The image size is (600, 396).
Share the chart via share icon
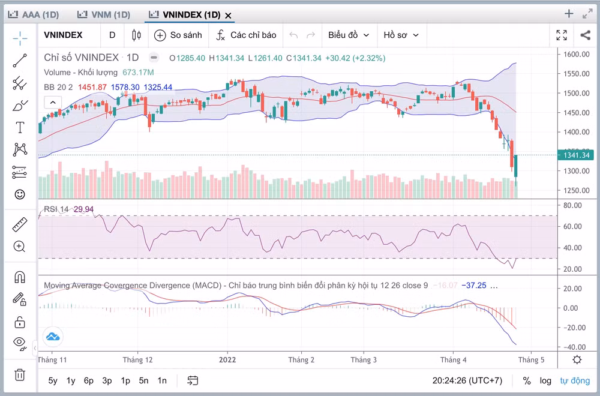[585, 35]
